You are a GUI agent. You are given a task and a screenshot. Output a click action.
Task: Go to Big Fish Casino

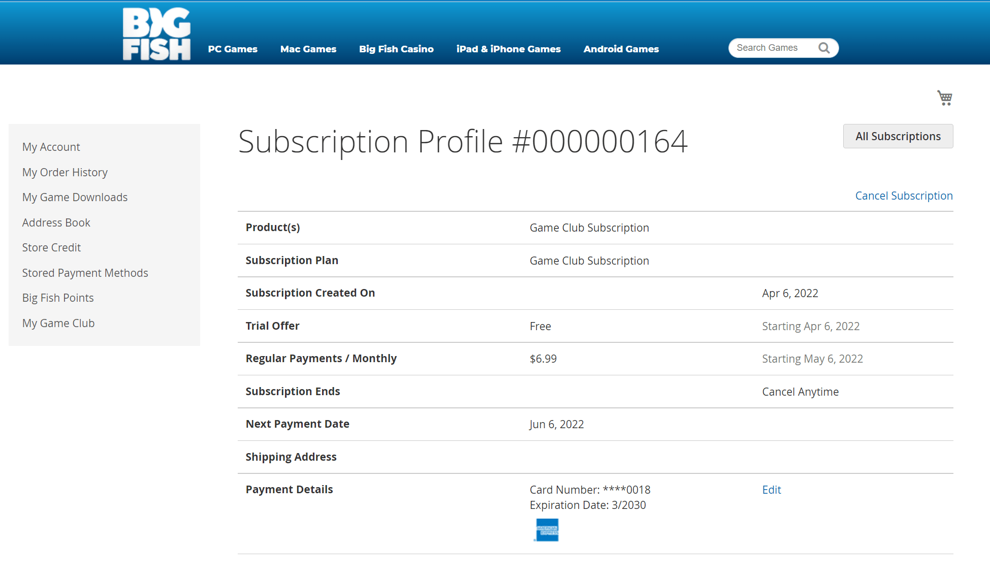click(x=396, y=49)
